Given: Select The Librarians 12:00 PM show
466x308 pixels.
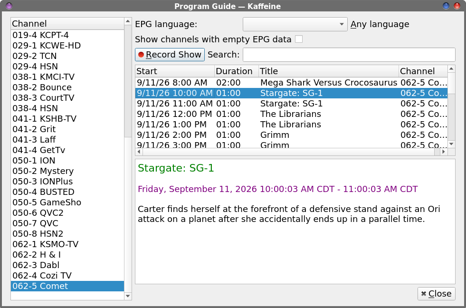Looking at the screenshot, I should point(291,114).
